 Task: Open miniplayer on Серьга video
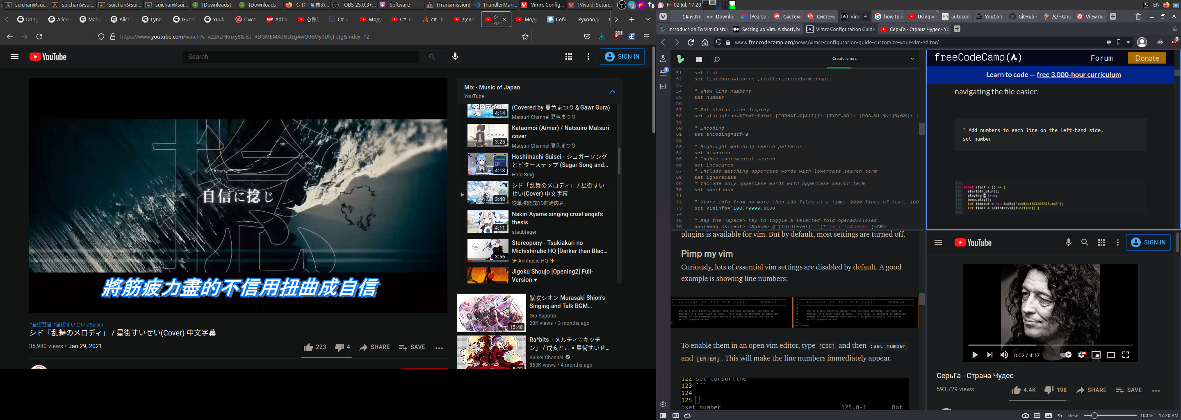tap(1096, 355)
